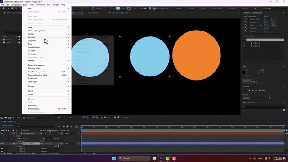
Task: Select Guide Layer menu item
Action: pyautogui.click(x=47, y=54)
